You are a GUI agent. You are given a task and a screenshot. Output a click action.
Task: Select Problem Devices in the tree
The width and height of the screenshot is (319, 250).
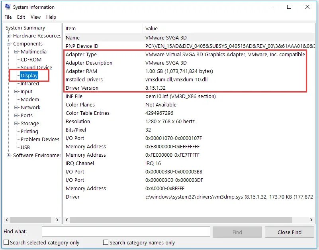[x=40, y=140]
